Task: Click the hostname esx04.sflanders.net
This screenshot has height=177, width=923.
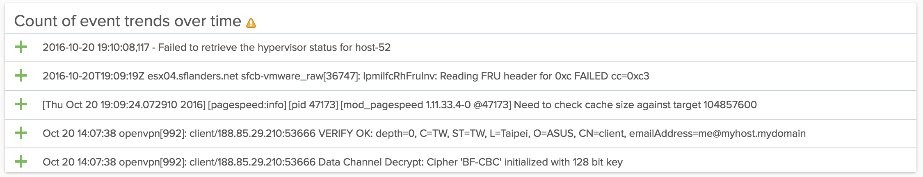Action: click(193, 76)
